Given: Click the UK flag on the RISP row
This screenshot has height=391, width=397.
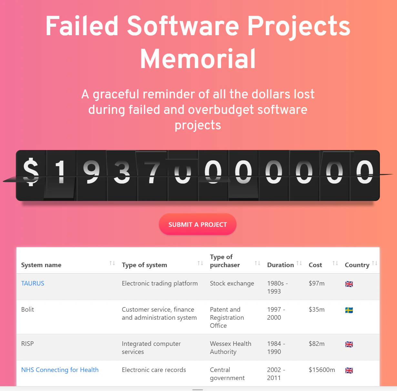Looking at the screenshot, I should click(349, 345).
